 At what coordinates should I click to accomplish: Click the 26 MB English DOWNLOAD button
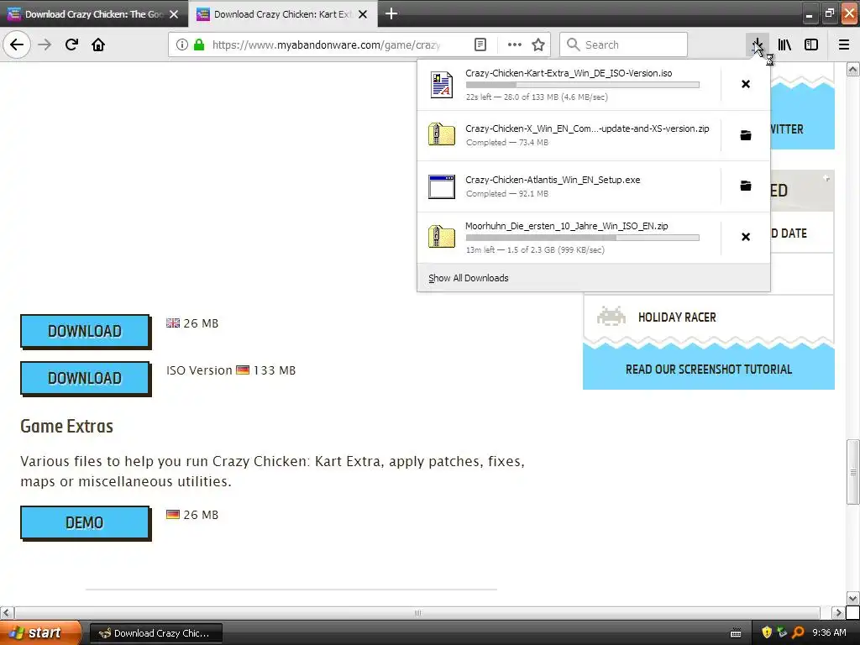85,331
